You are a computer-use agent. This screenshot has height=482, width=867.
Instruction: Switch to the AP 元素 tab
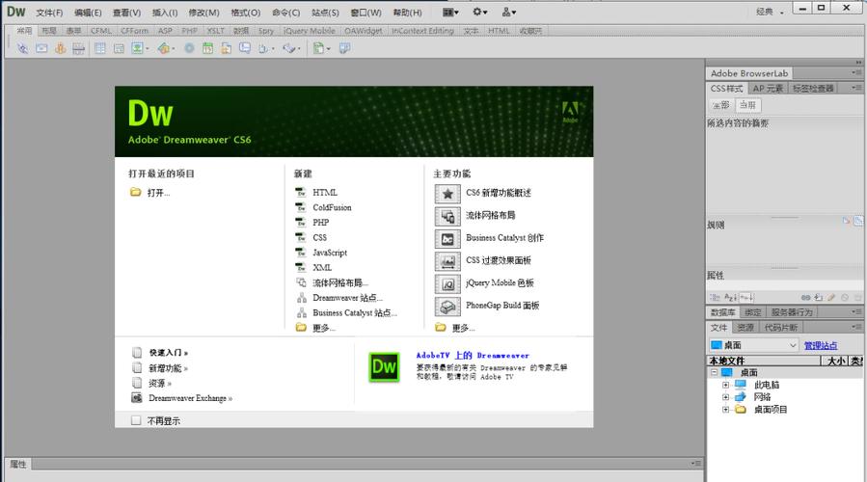pyautogui.click(x=768, y=88)
